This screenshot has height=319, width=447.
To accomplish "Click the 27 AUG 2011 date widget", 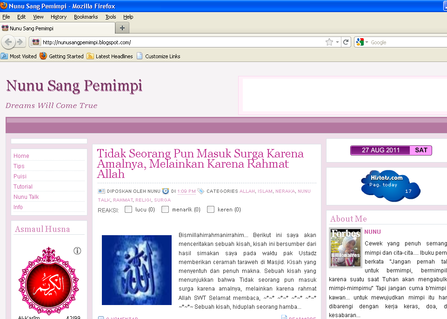I will point(391,150).
